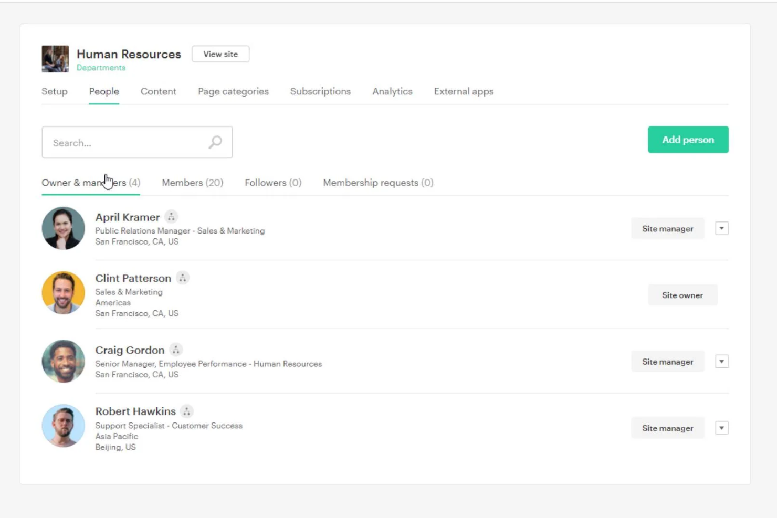Open the External apps section
The height and width of the screenshot is (518, 777).
(463, 91)
